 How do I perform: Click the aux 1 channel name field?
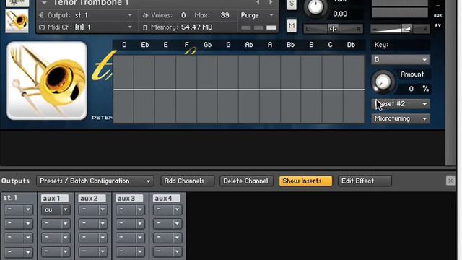[x=55, y=199]
